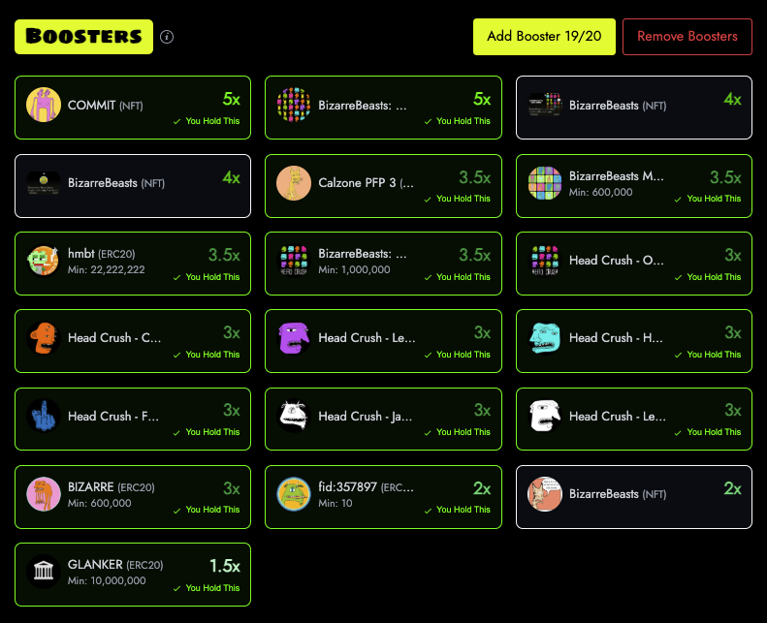The height and width of the screenshot is (623, 767).
Task: Click the BizarreBeasts M... mosaic avatar
Action: pos(544,183)
